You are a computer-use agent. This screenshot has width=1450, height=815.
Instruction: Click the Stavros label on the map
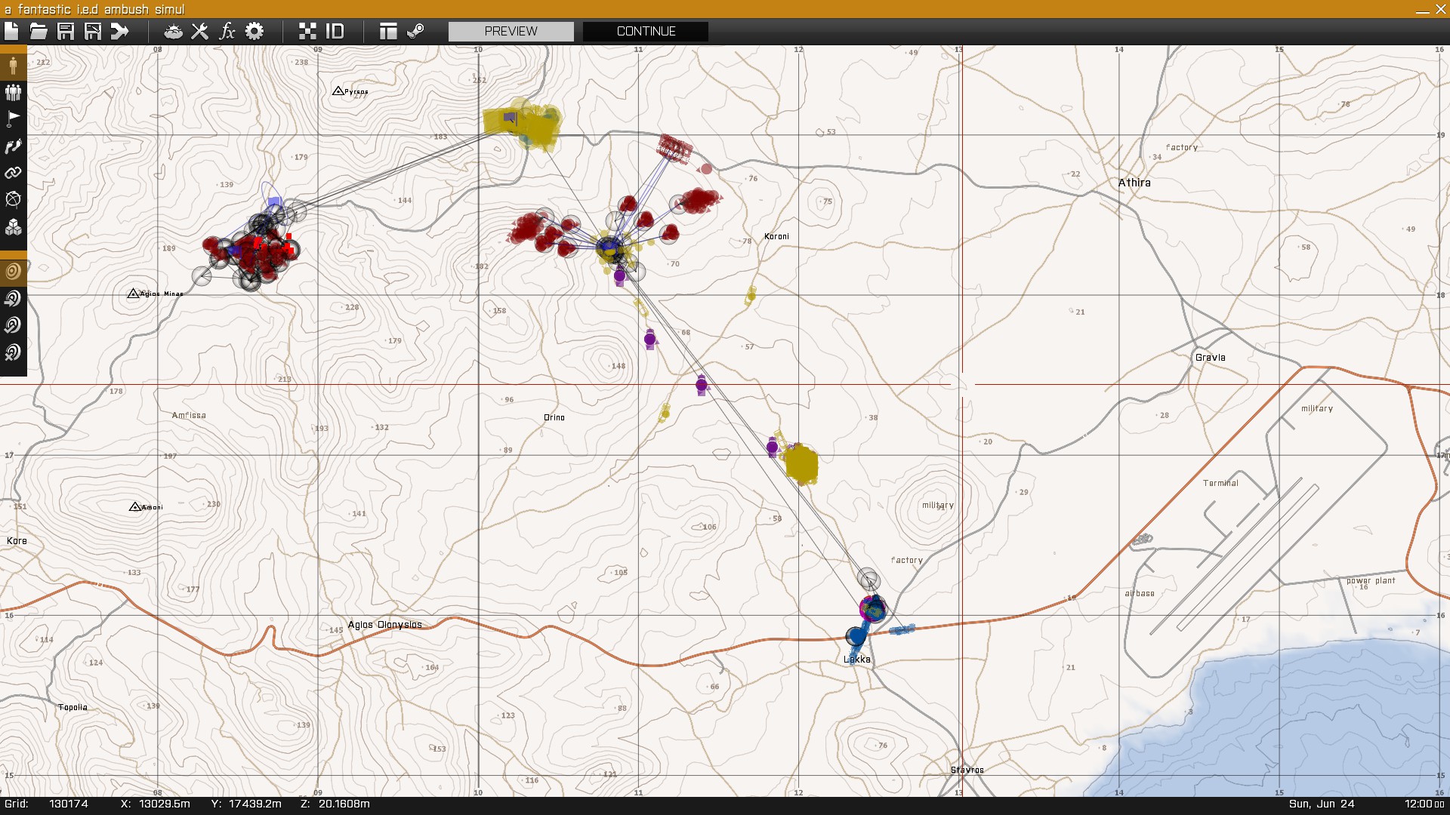click(x=967, y=770)
